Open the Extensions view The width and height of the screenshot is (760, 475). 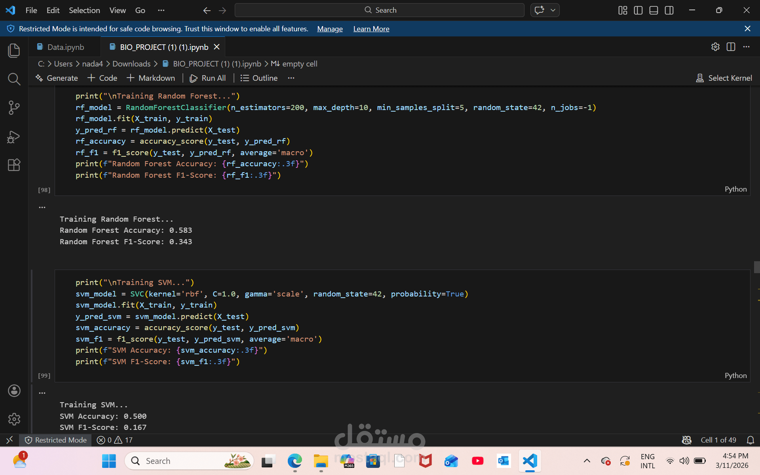(x=14, y=165)
